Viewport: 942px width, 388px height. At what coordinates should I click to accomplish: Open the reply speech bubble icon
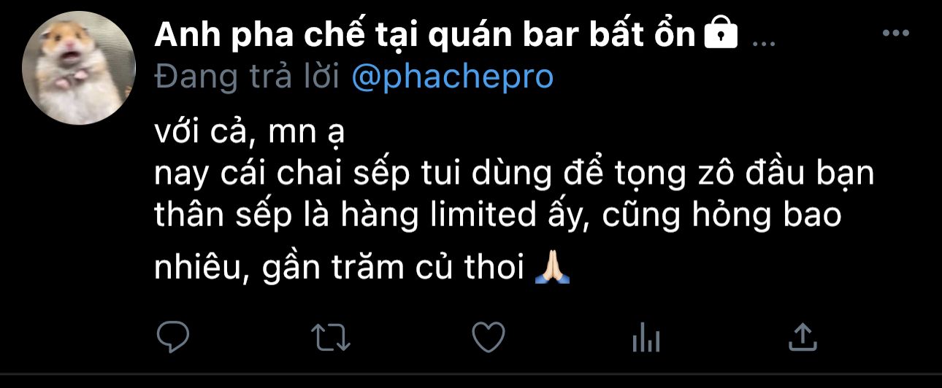pyautogui.click(x=173, y=336)
